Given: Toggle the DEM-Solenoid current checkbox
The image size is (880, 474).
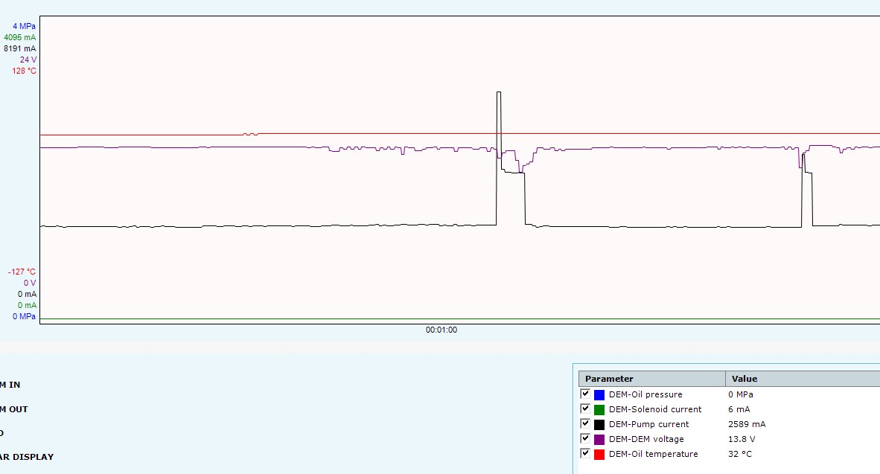Looking at the screenshot, I should pos(585,409).
